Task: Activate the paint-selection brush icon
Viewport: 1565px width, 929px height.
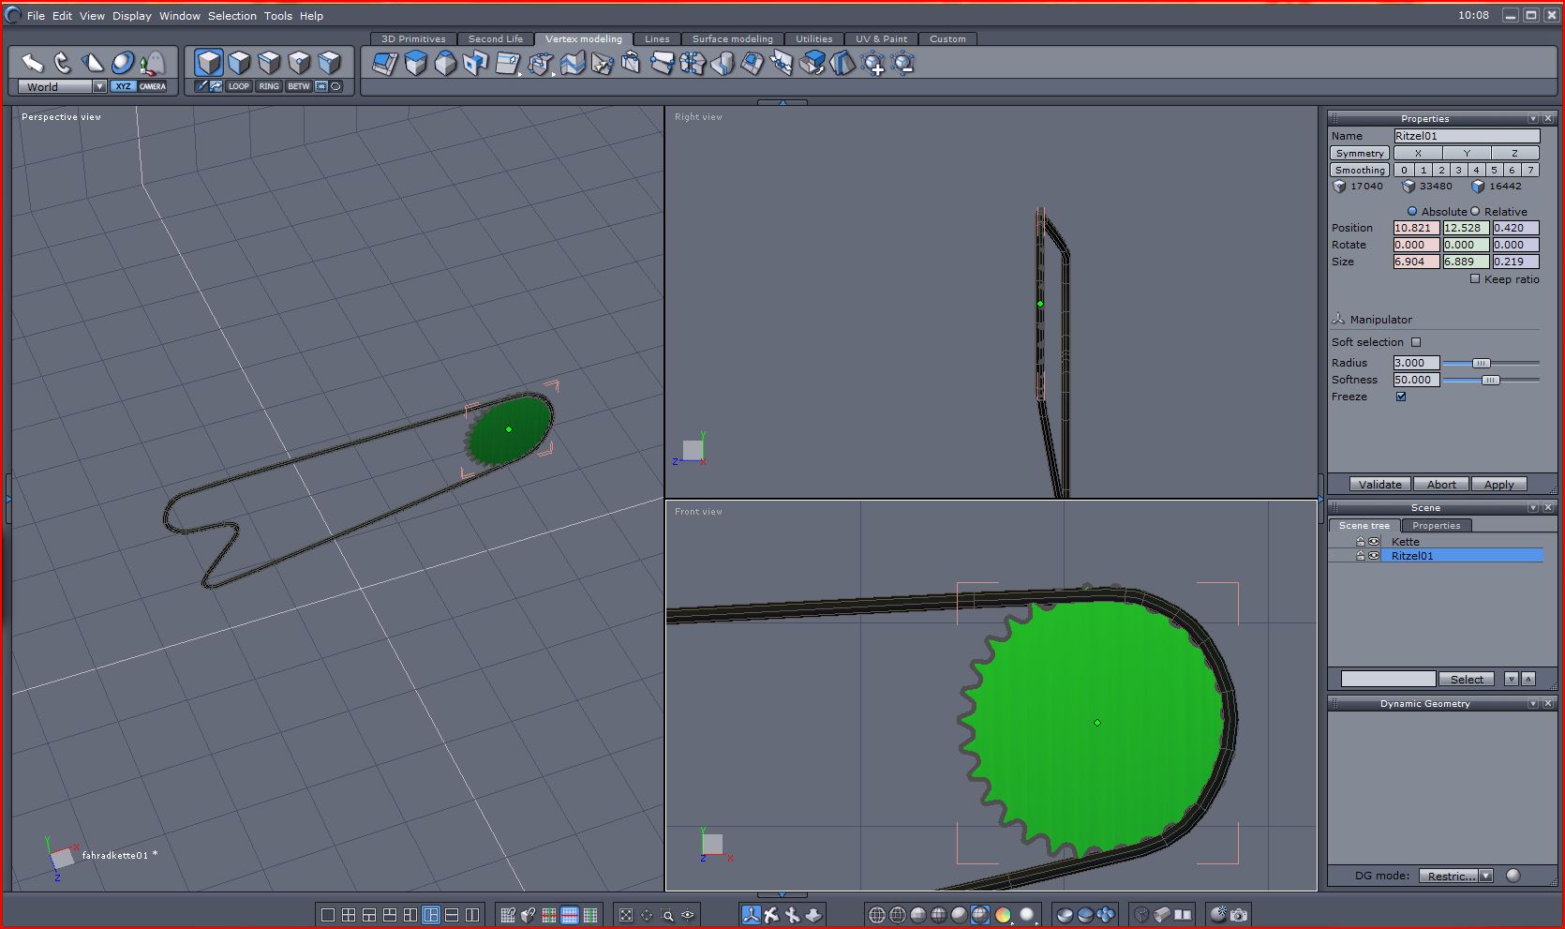Action: click(x=201, y=86)
